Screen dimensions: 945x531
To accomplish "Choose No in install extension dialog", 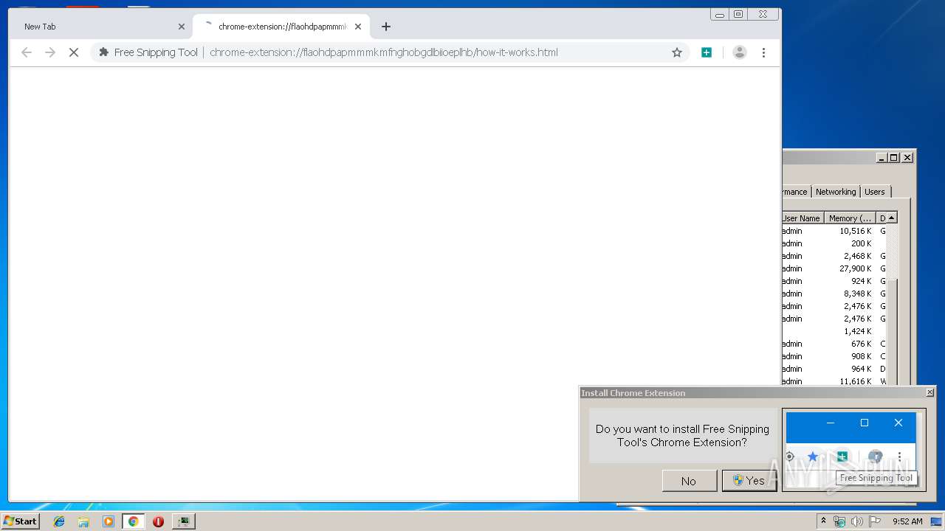I will (x=689, y=481).
